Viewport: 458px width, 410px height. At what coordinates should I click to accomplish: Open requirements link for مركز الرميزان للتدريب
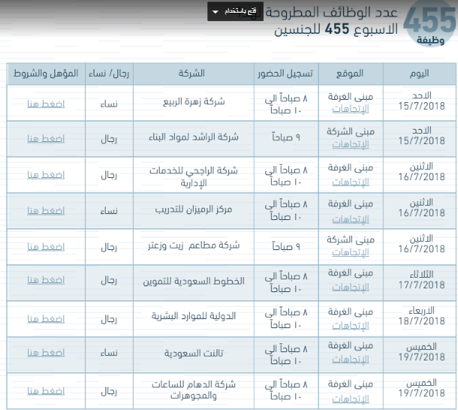click(46, 211)
